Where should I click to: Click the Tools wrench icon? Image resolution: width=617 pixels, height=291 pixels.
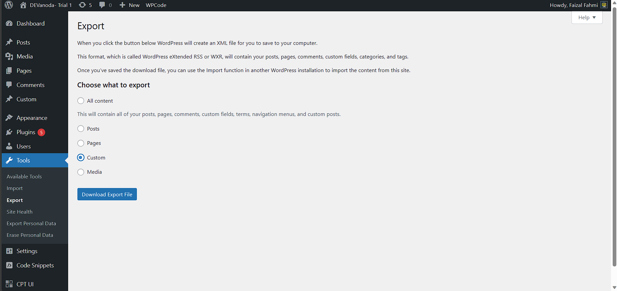coord(9,160)
